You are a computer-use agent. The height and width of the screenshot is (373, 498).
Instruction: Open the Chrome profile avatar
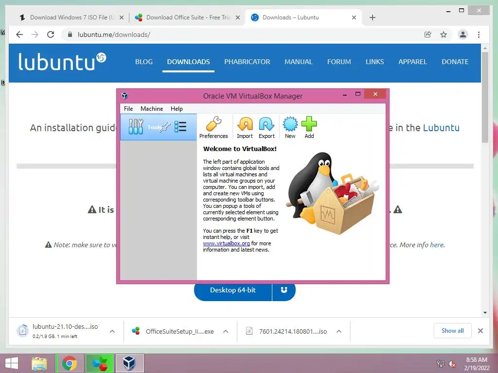click(x=463, y=34)
